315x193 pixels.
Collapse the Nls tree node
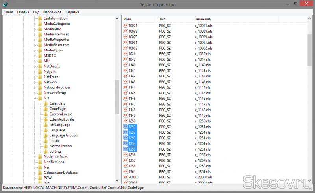(x=35, y=98)
